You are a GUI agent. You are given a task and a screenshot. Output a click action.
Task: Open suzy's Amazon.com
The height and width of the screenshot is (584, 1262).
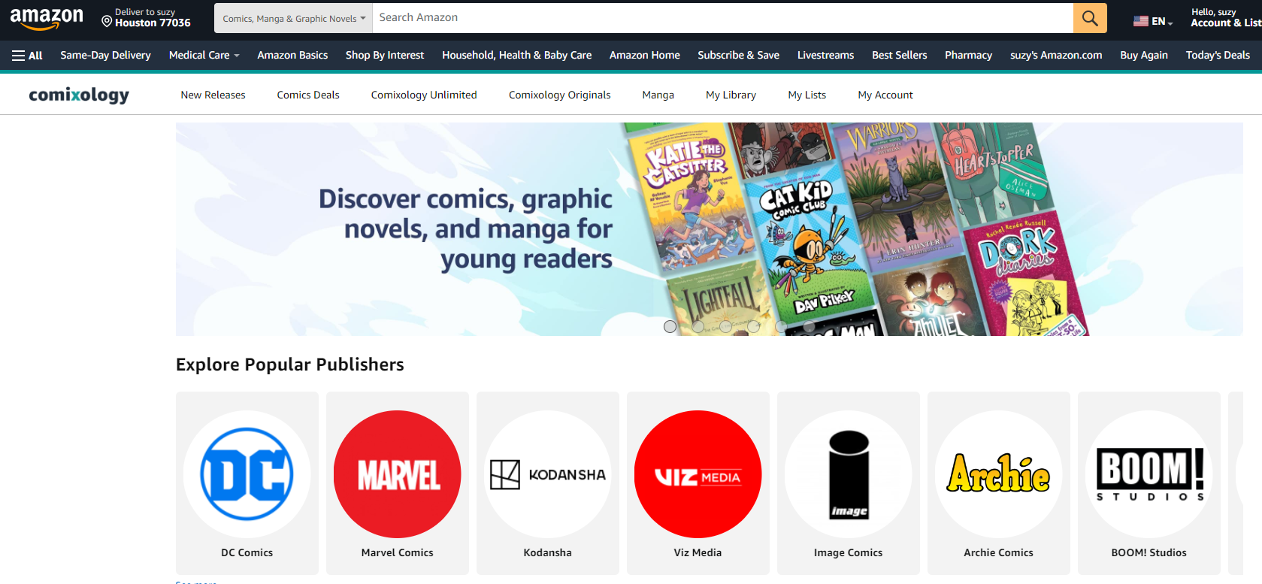1056,56
